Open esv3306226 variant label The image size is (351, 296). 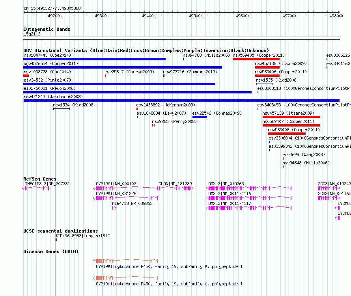pos(338,55)
